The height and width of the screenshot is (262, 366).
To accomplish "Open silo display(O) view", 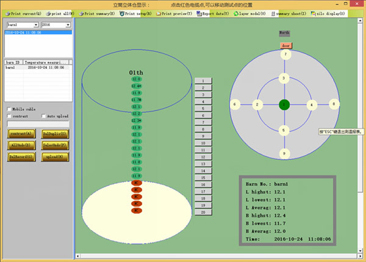I will [328, 13].
